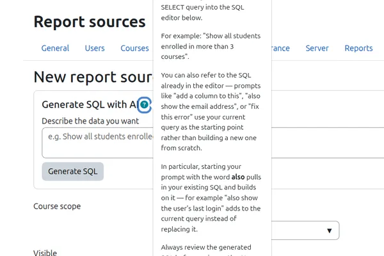Viewport: 384px width, 256px height.
Task: Click the 'Describe the data you want' label
Action: [x=90, y=121]
